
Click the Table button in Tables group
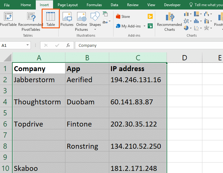(x=51, y=19)
